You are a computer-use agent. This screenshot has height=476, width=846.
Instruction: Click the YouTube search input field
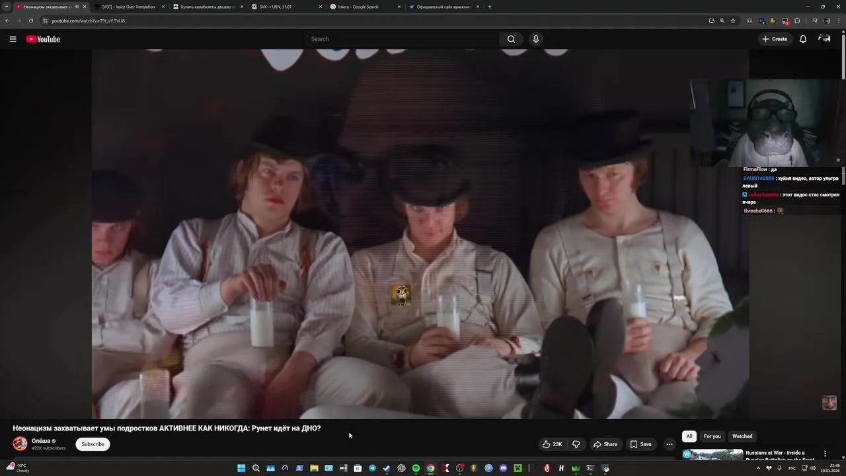pyautogui.click(x=403, y=39)
